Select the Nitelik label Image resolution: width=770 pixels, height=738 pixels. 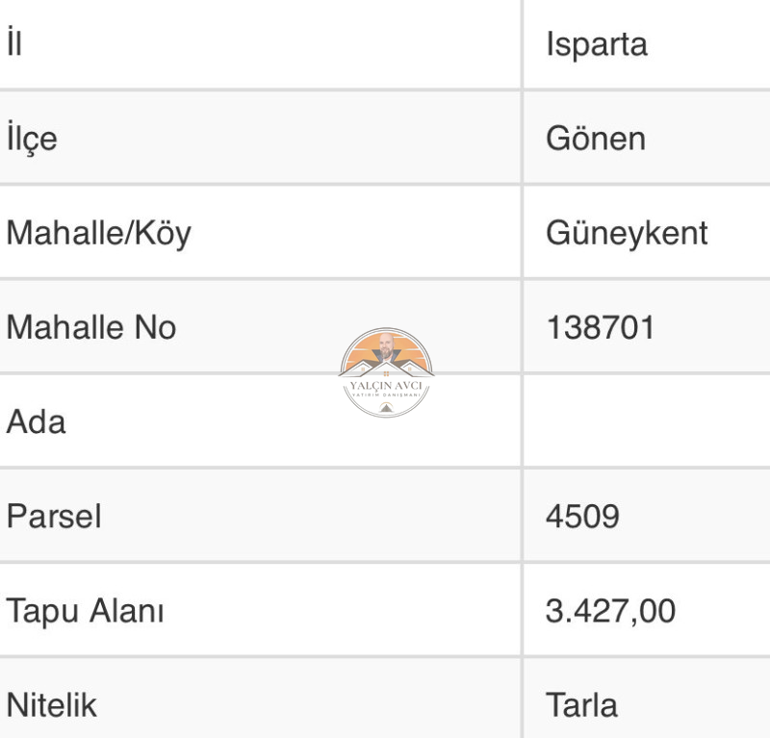pos(52,705)
